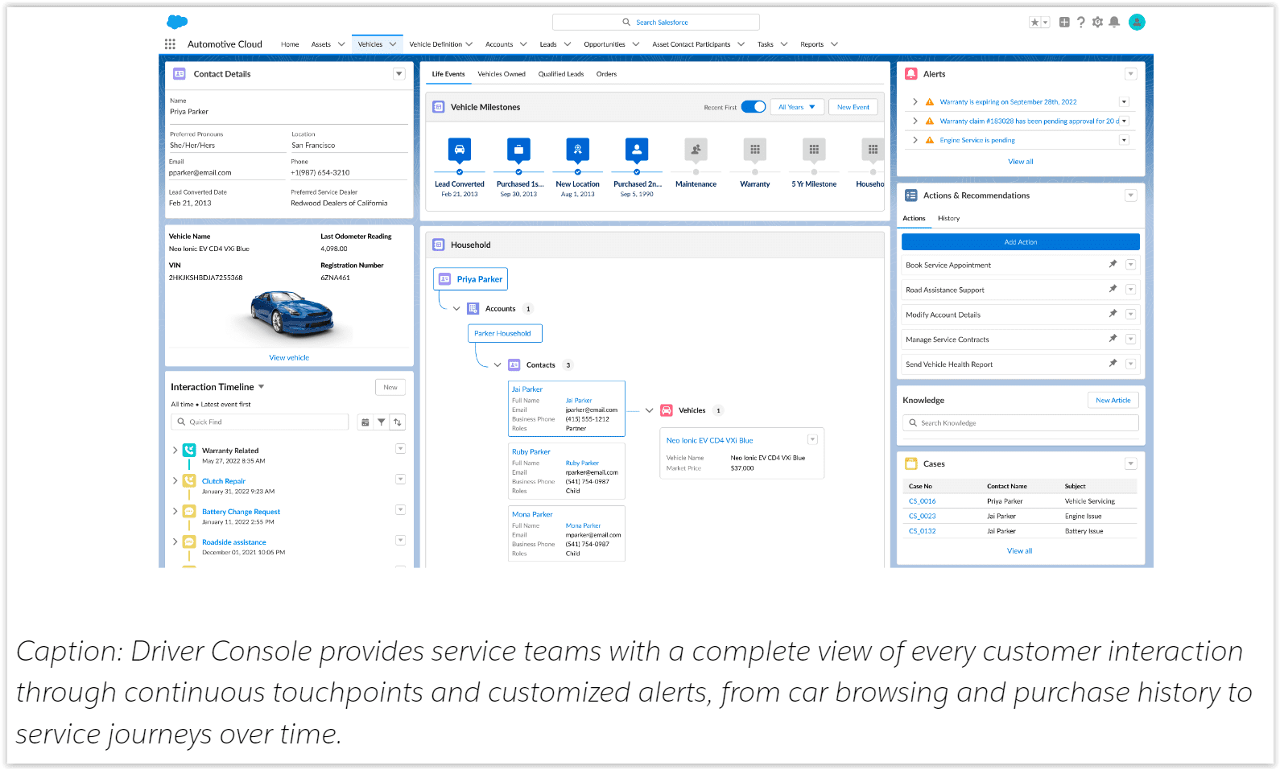Pin the Modify Account Details action
This screenshot has height=770, width=1280.
tap(1113, 314)
